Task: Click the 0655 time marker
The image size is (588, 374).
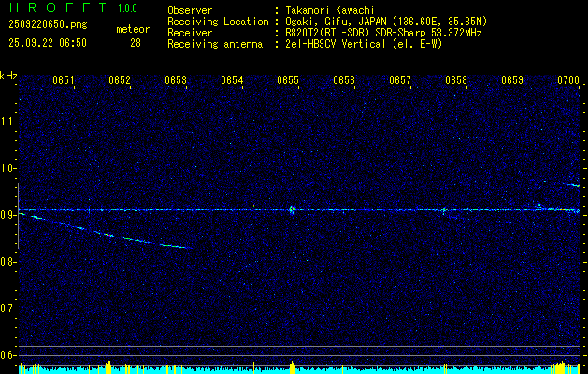Action: [x=288, y=80]
